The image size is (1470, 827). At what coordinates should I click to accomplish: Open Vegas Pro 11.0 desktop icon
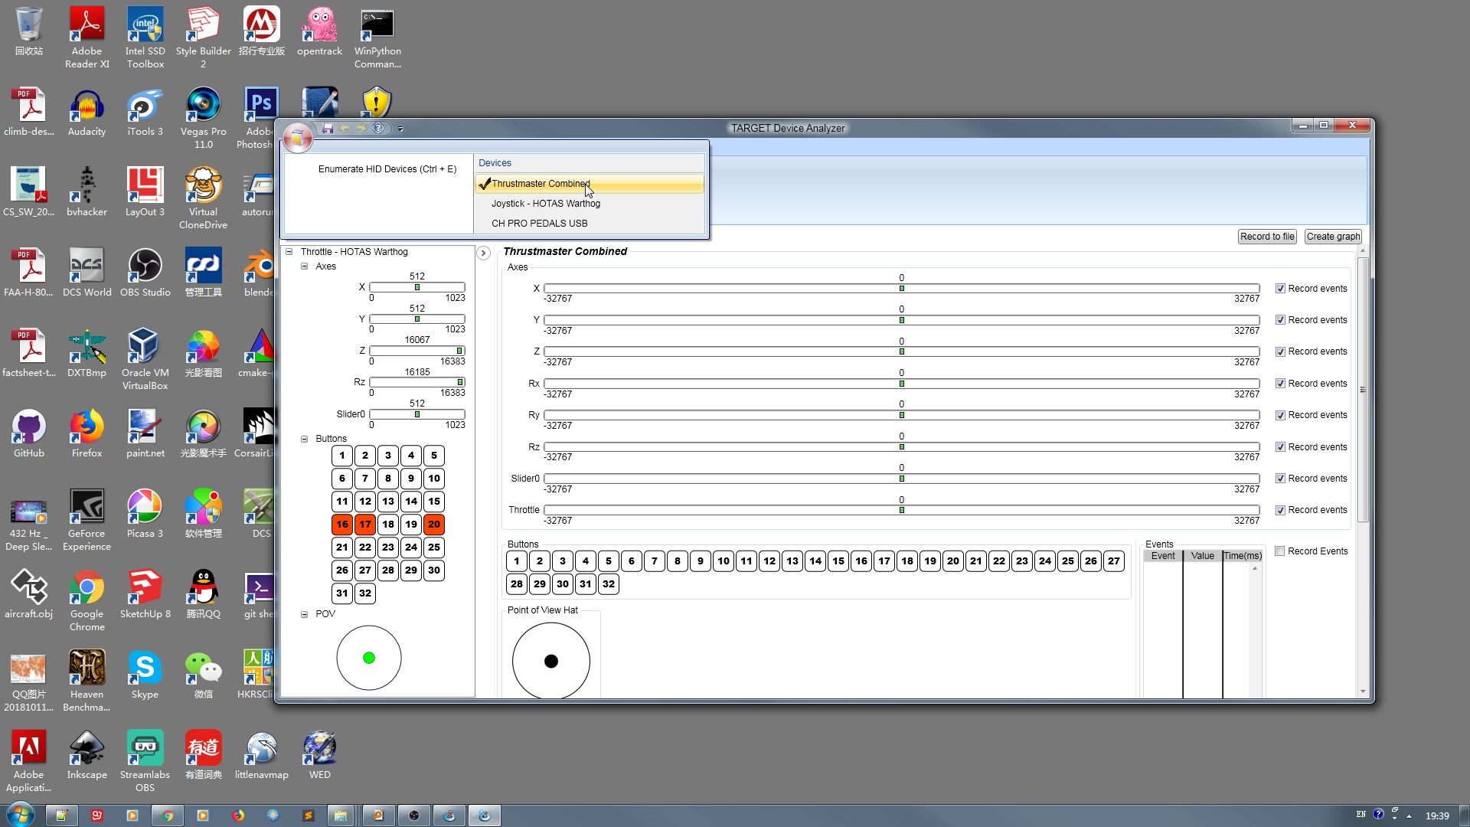click(x=204, y=118)
